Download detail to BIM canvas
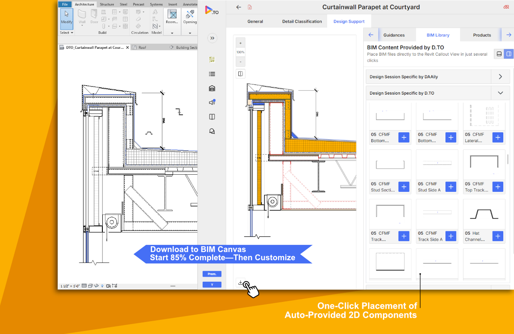514x334 pixels. click(240, 283)
